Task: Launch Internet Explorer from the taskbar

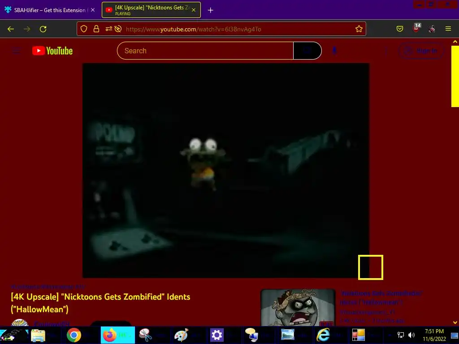Action: (x=323, y=335)
